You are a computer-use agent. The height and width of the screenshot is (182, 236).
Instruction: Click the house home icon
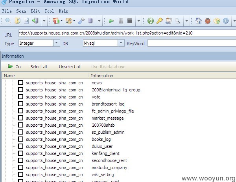(199, 21)
